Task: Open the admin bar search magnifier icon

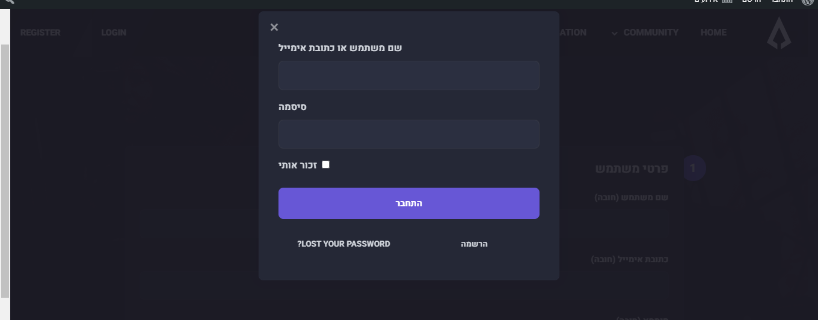Action: tap(8, 2)
